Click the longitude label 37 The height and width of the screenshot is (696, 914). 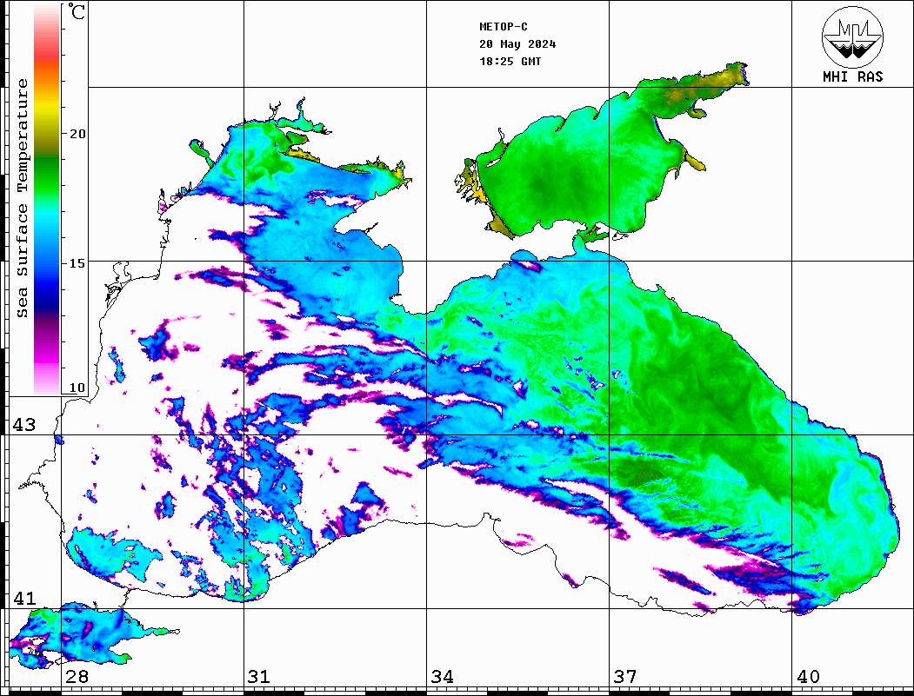coord(625,677)
